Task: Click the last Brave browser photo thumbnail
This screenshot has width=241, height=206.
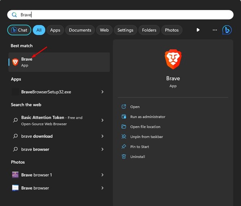Action: point(15,188)
